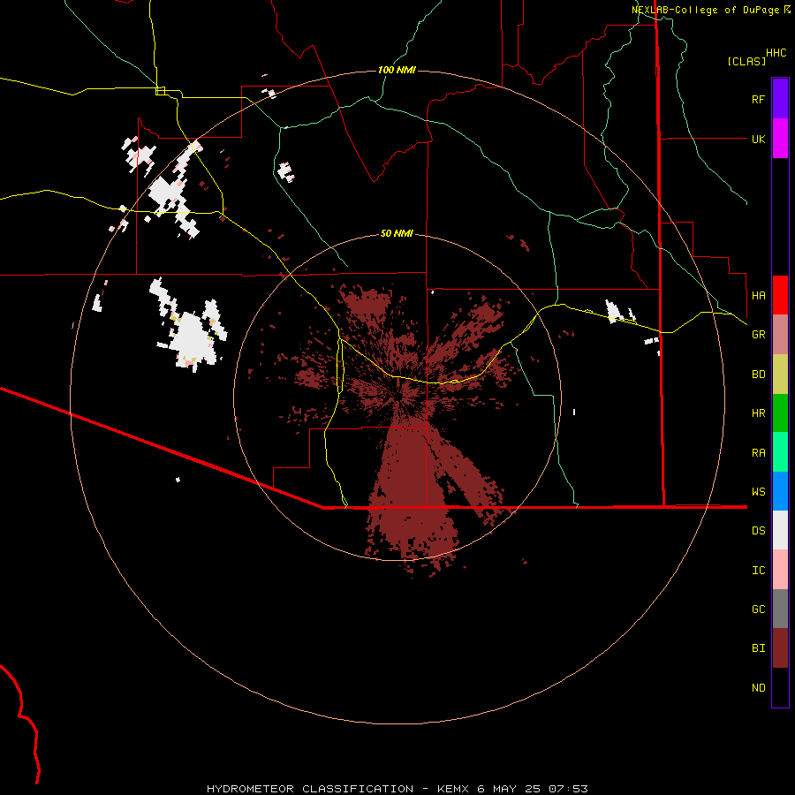
Task: Click the GC legend label
Action: [758, 609]
